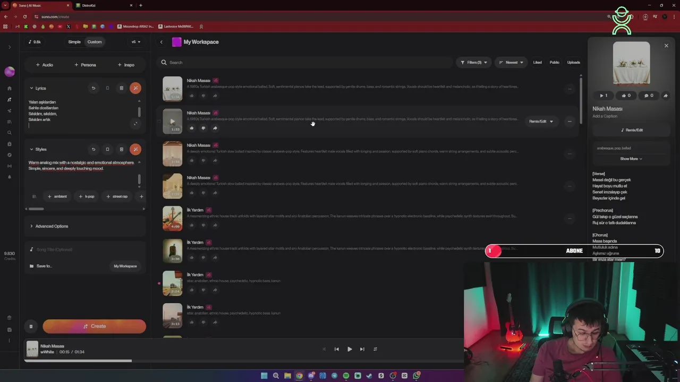Open the v5 model version dropdown
This screenshot has width=680, height=382.
coord(135,42)
